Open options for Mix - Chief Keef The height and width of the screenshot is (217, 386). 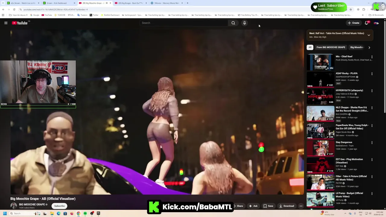coord(372,57)
